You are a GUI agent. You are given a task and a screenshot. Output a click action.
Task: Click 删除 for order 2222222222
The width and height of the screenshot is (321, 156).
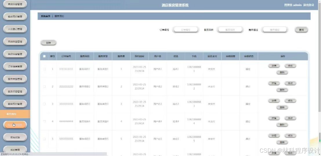(282, 90)
